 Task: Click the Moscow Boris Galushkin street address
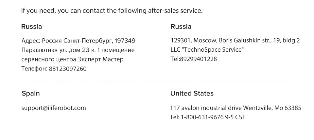point(235,41)
